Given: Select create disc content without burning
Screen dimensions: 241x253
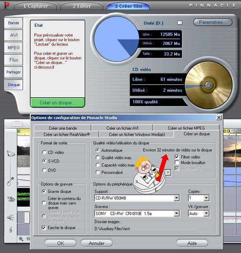Looking at the screenshot, I should click(x=44, y=203).
